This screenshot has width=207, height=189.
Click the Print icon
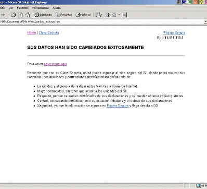pos(107,15)
